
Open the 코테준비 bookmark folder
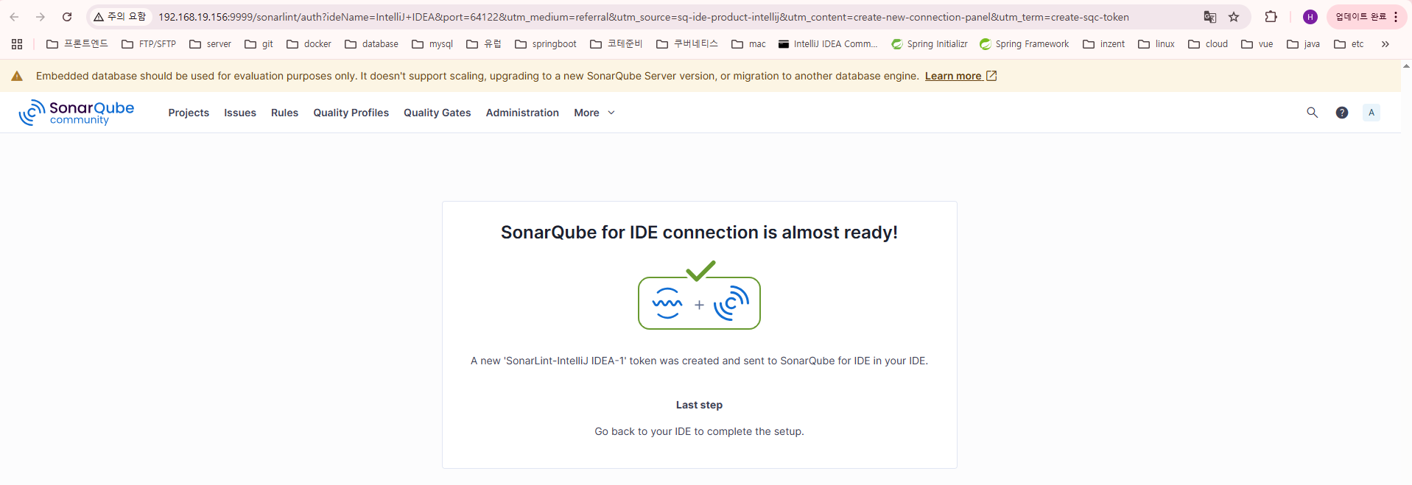(x=617, y=44)
